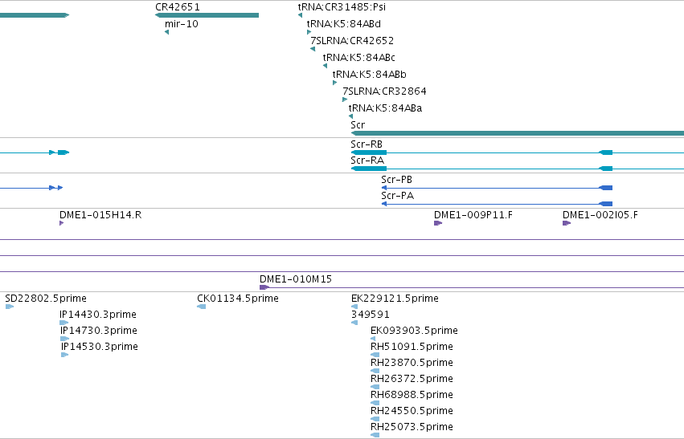
Task: Select the Scr-RA transcript label
Action: point(367,161)
